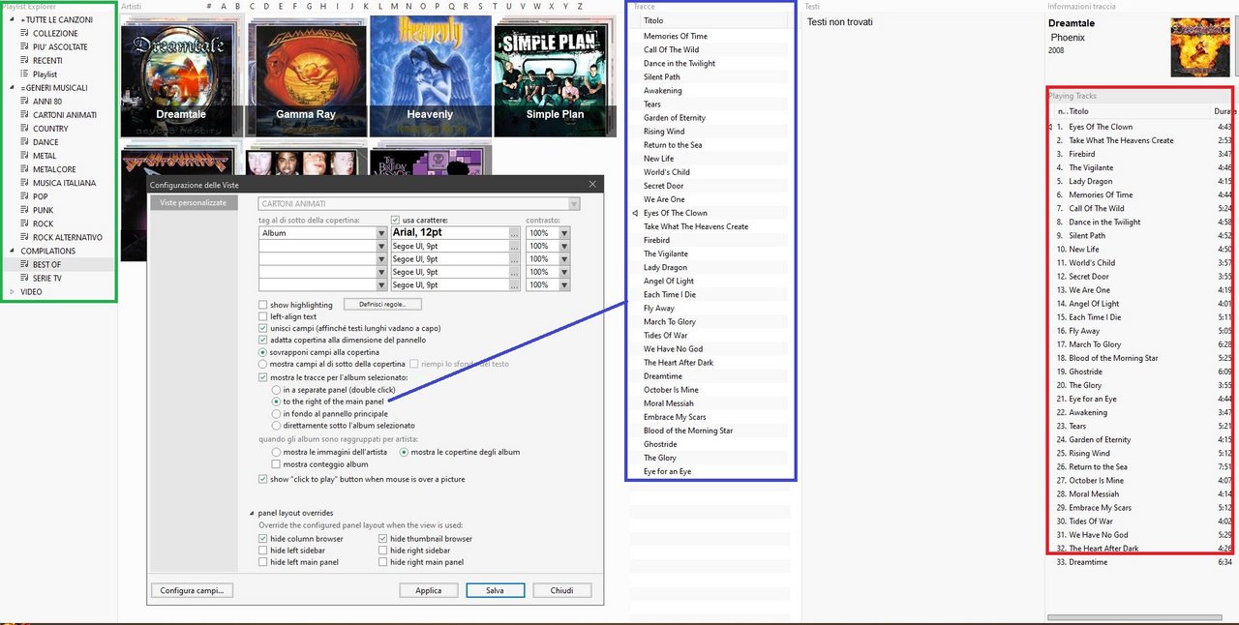Click the playlist icon beside POP
Viewport: 1239px width, 625px height.
click(x=24, y=195)
